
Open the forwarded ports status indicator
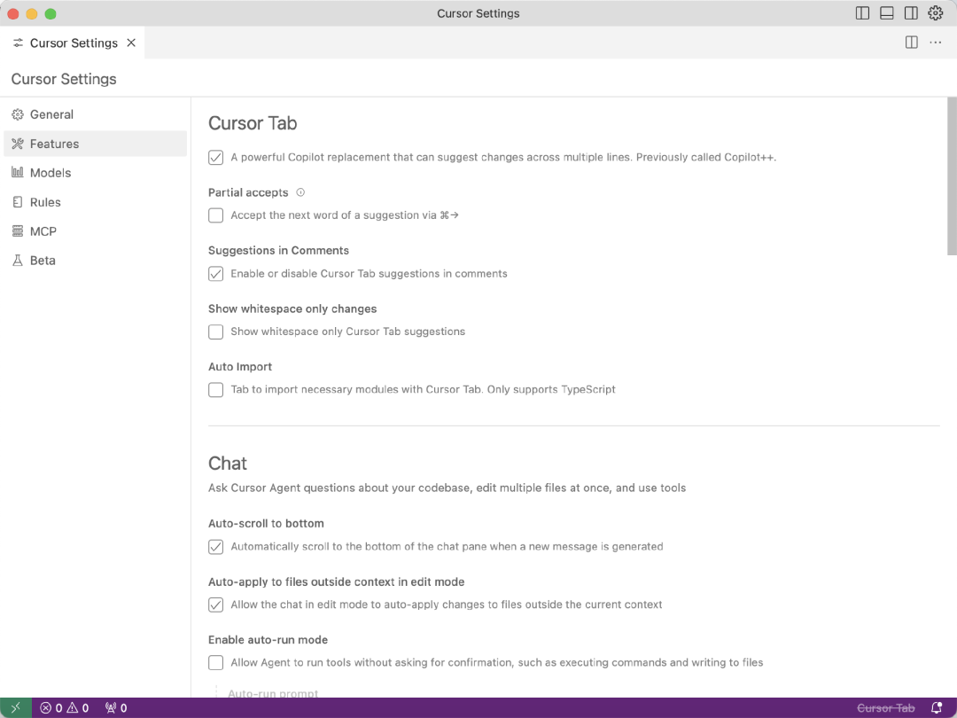coord(116,707)
